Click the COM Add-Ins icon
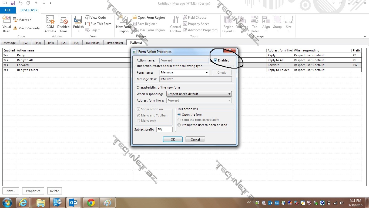369x208 pixels. (x=50, y=24)
